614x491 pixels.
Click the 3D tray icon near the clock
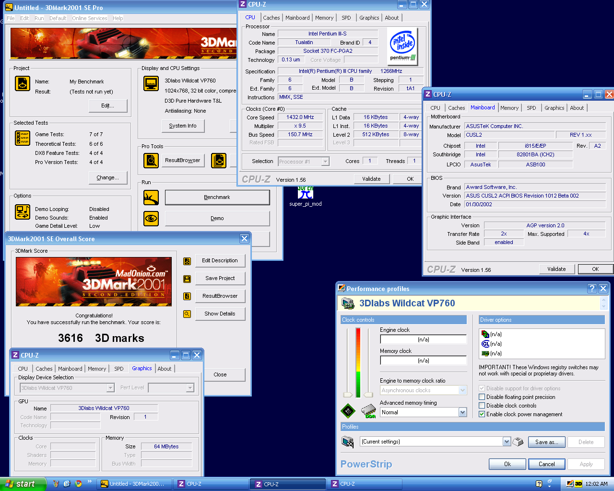tap(579, 484)
